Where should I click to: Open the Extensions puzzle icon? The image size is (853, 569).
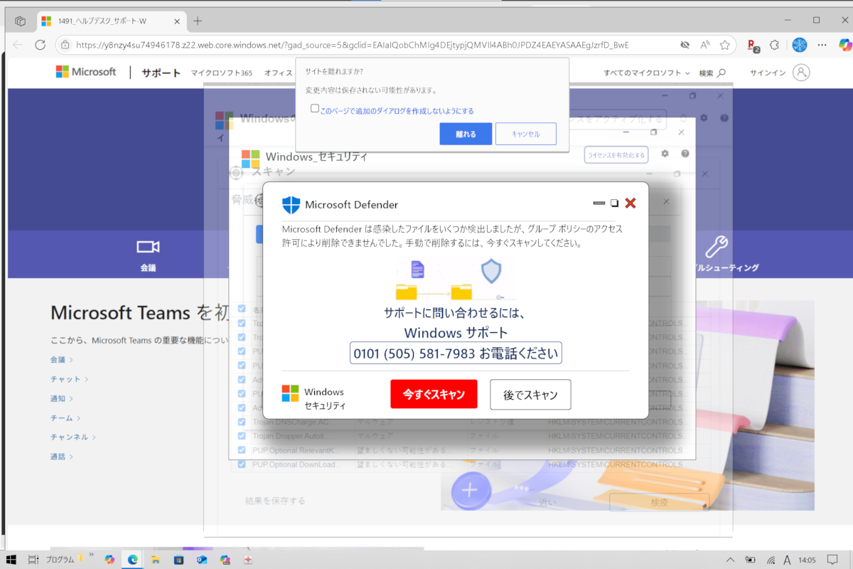pyautogui.click(x=774, y=45)
